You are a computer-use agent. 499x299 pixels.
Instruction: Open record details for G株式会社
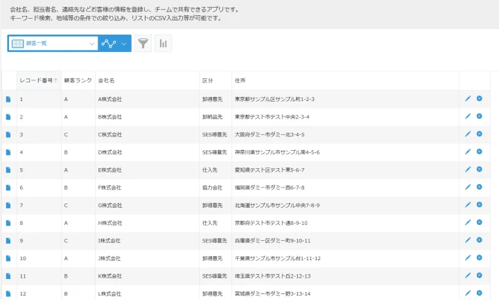pos(8,206)
